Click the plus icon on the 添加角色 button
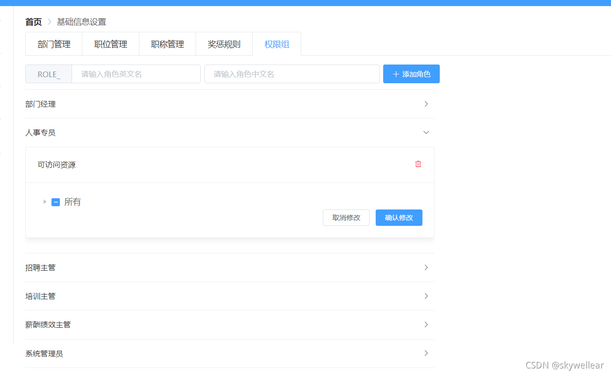This screenshot has height=375, width=611. tap(397, 74)
